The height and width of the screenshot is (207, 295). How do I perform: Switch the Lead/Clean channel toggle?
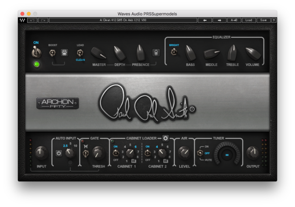[80, 53]
